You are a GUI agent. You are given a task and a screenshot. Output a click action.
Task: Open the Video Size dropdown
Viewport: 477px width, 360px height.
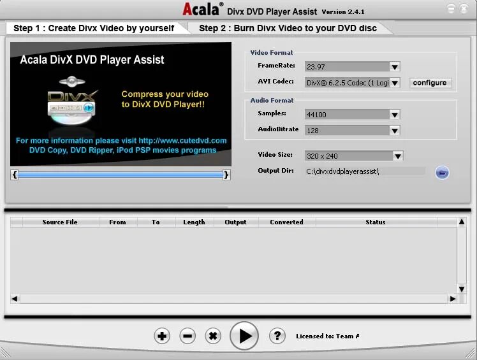click(397, 156)
